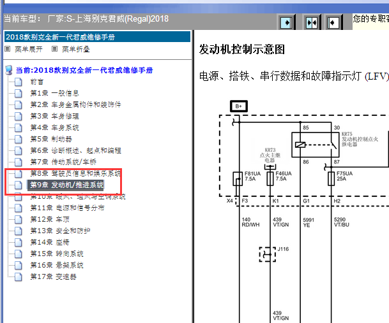Click the 发动机控制示意图 heading
This screenshot has height=323, width=389.
(242, 49)
